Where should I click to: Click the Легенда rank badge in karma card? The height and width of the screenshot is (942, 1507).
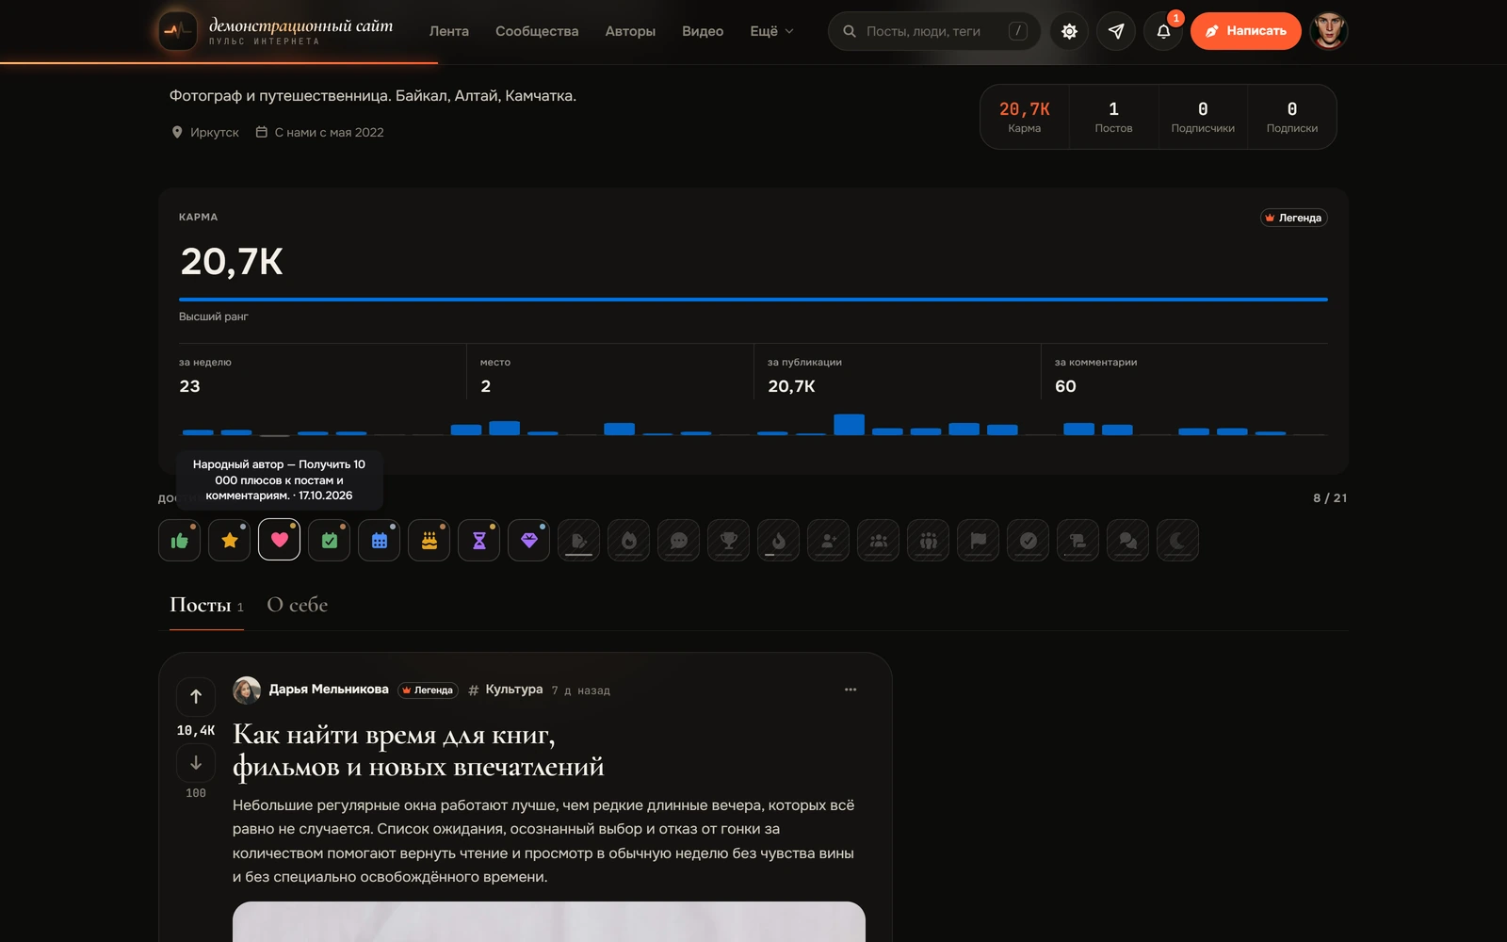[x=1293, y=218]
